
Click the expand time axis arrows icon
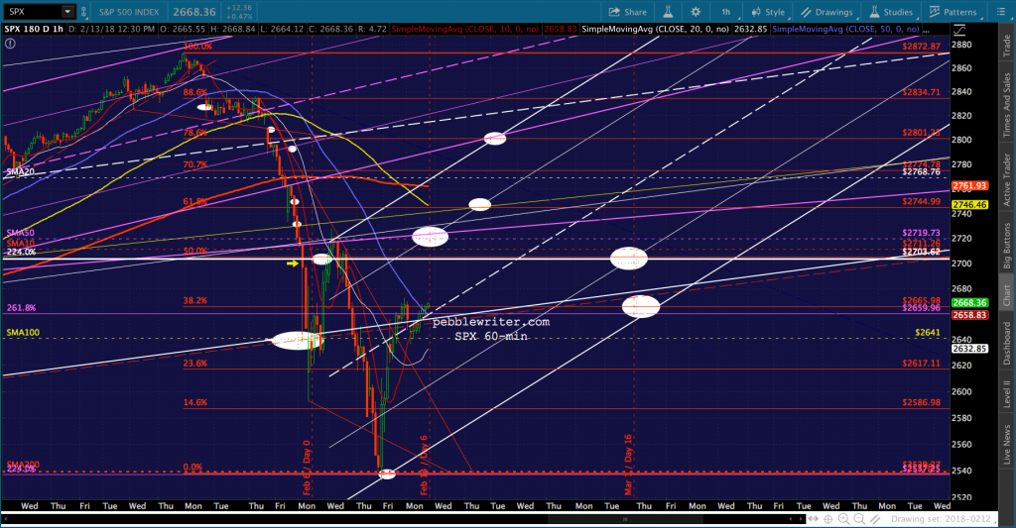[813, 519]
